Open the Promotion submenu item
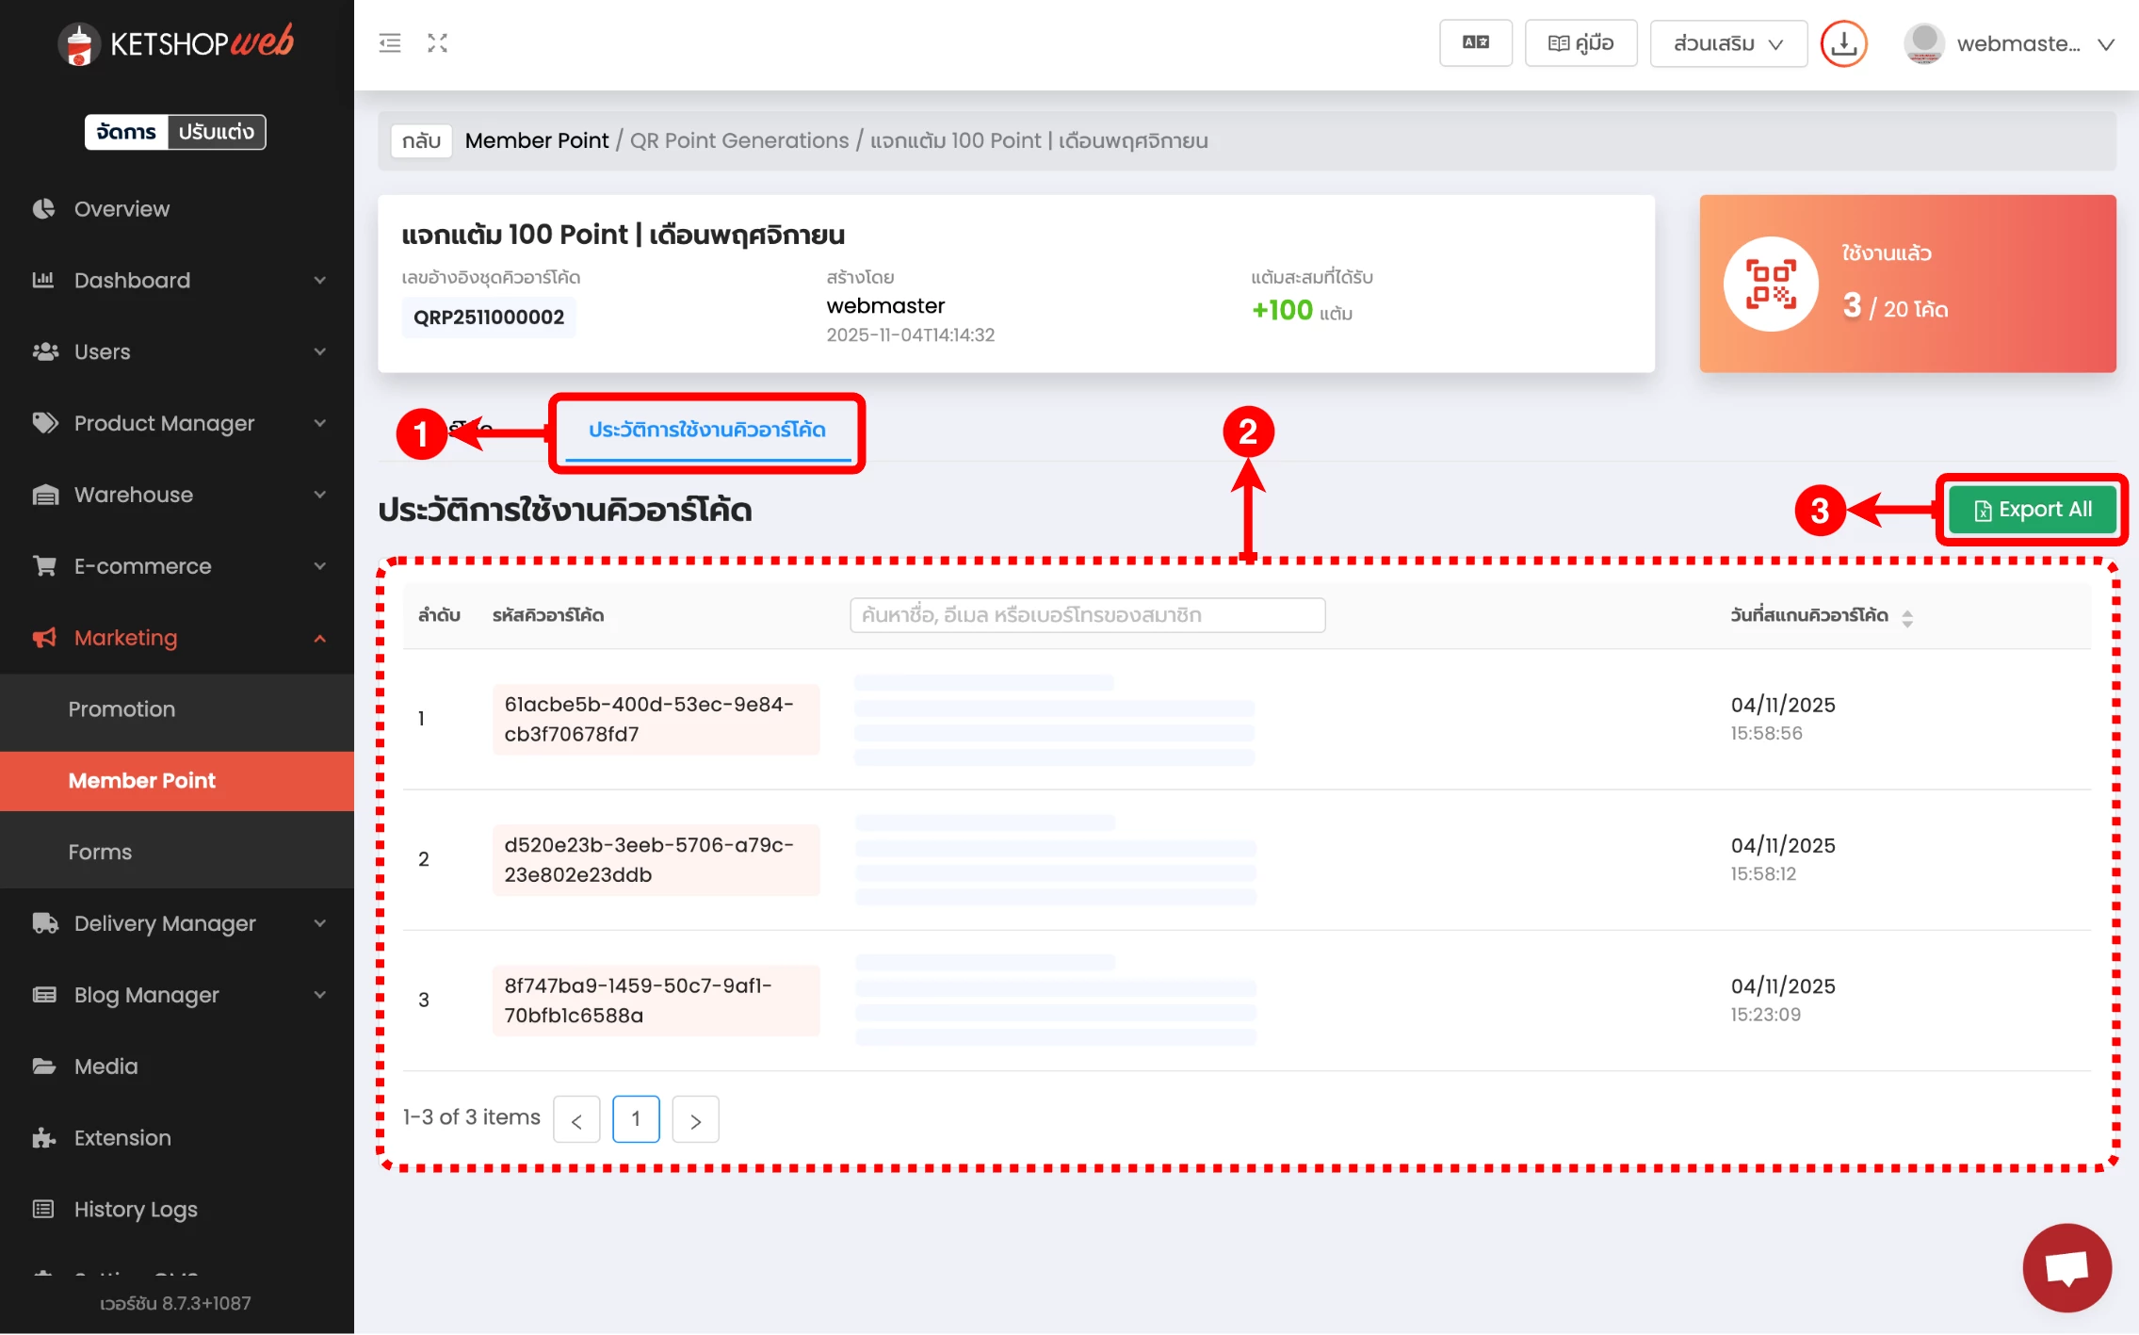Screen dimensions: 2139x1335 (x=122, y=709)
